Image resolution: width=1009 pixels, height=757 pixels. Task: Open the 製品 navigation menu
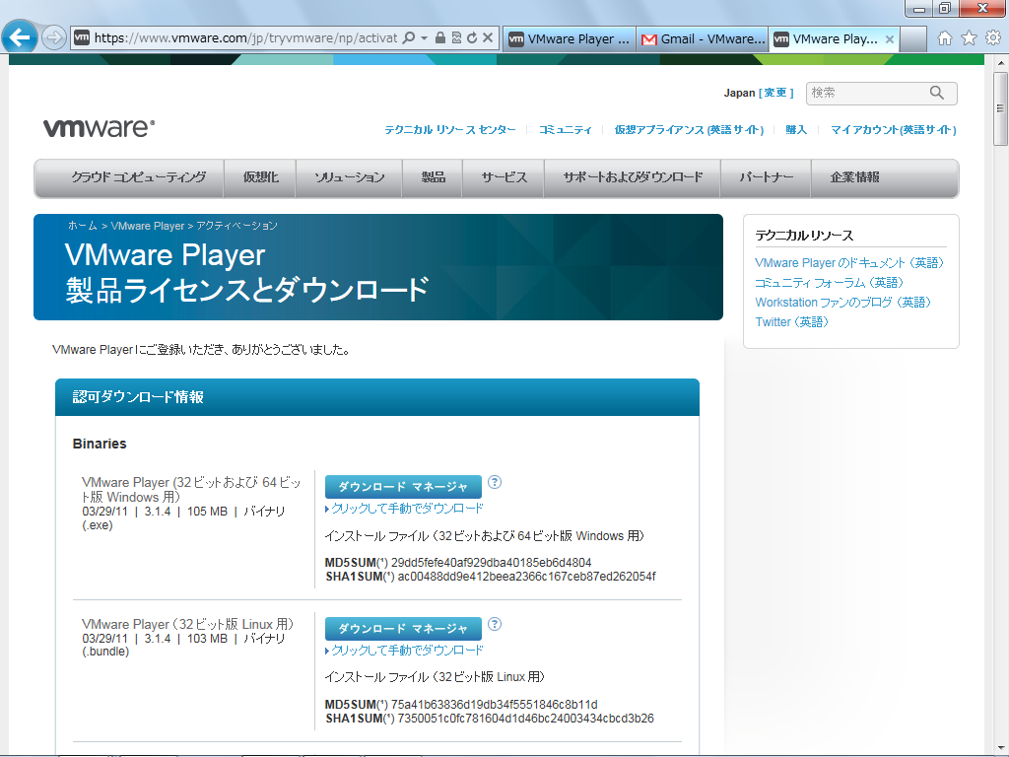coord(434,177)
